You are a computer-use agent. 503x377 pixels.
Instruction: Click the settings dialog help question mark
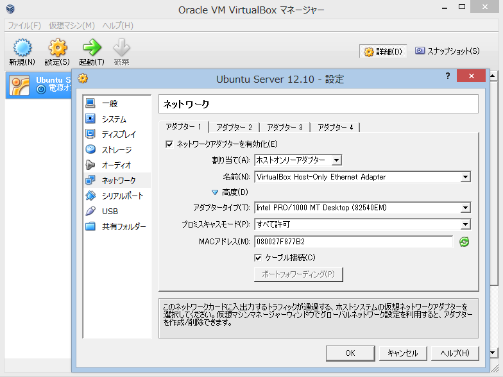click(x=448, y=76)
